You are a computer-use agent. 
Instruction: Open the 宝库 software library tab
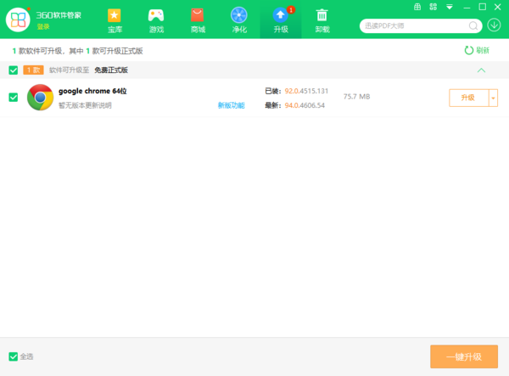(x=114, y=20)
